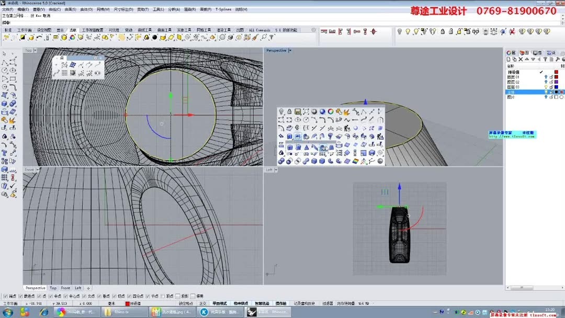Image resolution: width=565 pixels, height=318 pixels.
Task: Toggle visibility bulb of 图层 01
Action: pyautogui.click(x=546, y=77)
